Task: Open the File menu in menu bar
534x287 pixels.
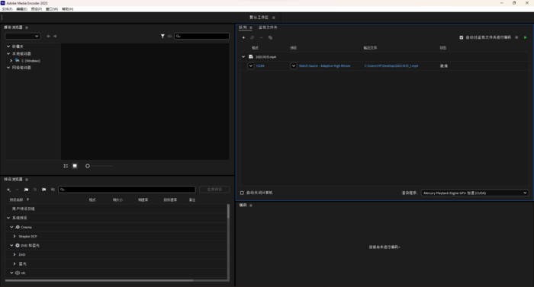Action: point(7,9)
